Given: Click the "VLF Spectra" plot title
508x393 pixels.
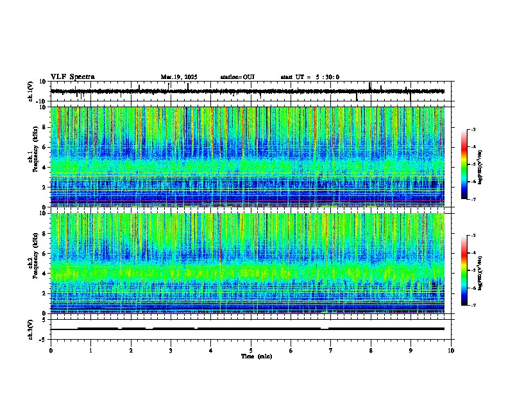Looking at the screenshot, I should tap(72, 77).
